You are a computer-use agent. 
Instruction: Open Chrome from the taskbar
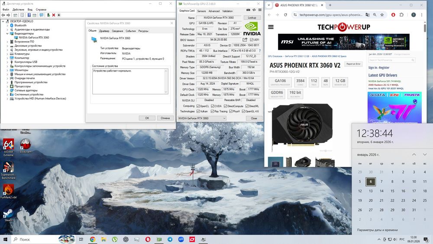pyautogui.click(x=93, y=239)
